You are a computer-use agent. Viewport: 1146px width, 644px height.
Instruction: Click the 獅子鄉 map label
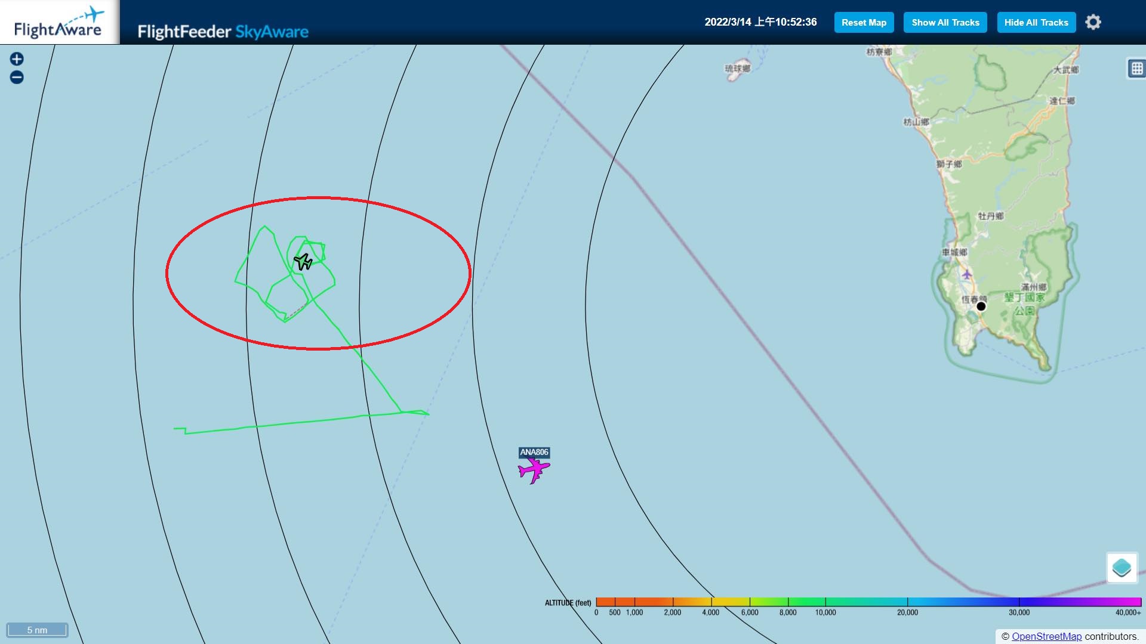tap(949, 164)
